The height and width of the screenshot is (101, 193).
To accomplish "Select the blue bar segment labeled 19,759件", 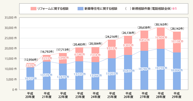I will pyautogui.click(x=161, y=69).
